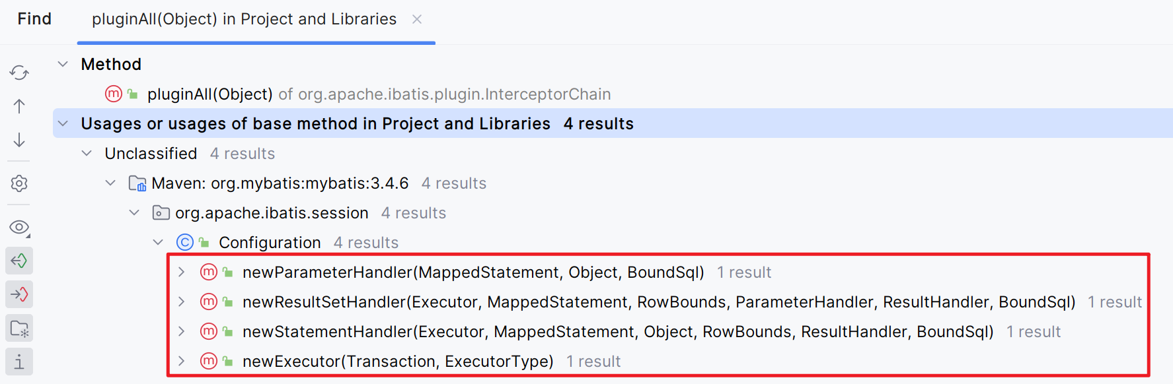Click the info icon in sidebar

click(19, 362)
